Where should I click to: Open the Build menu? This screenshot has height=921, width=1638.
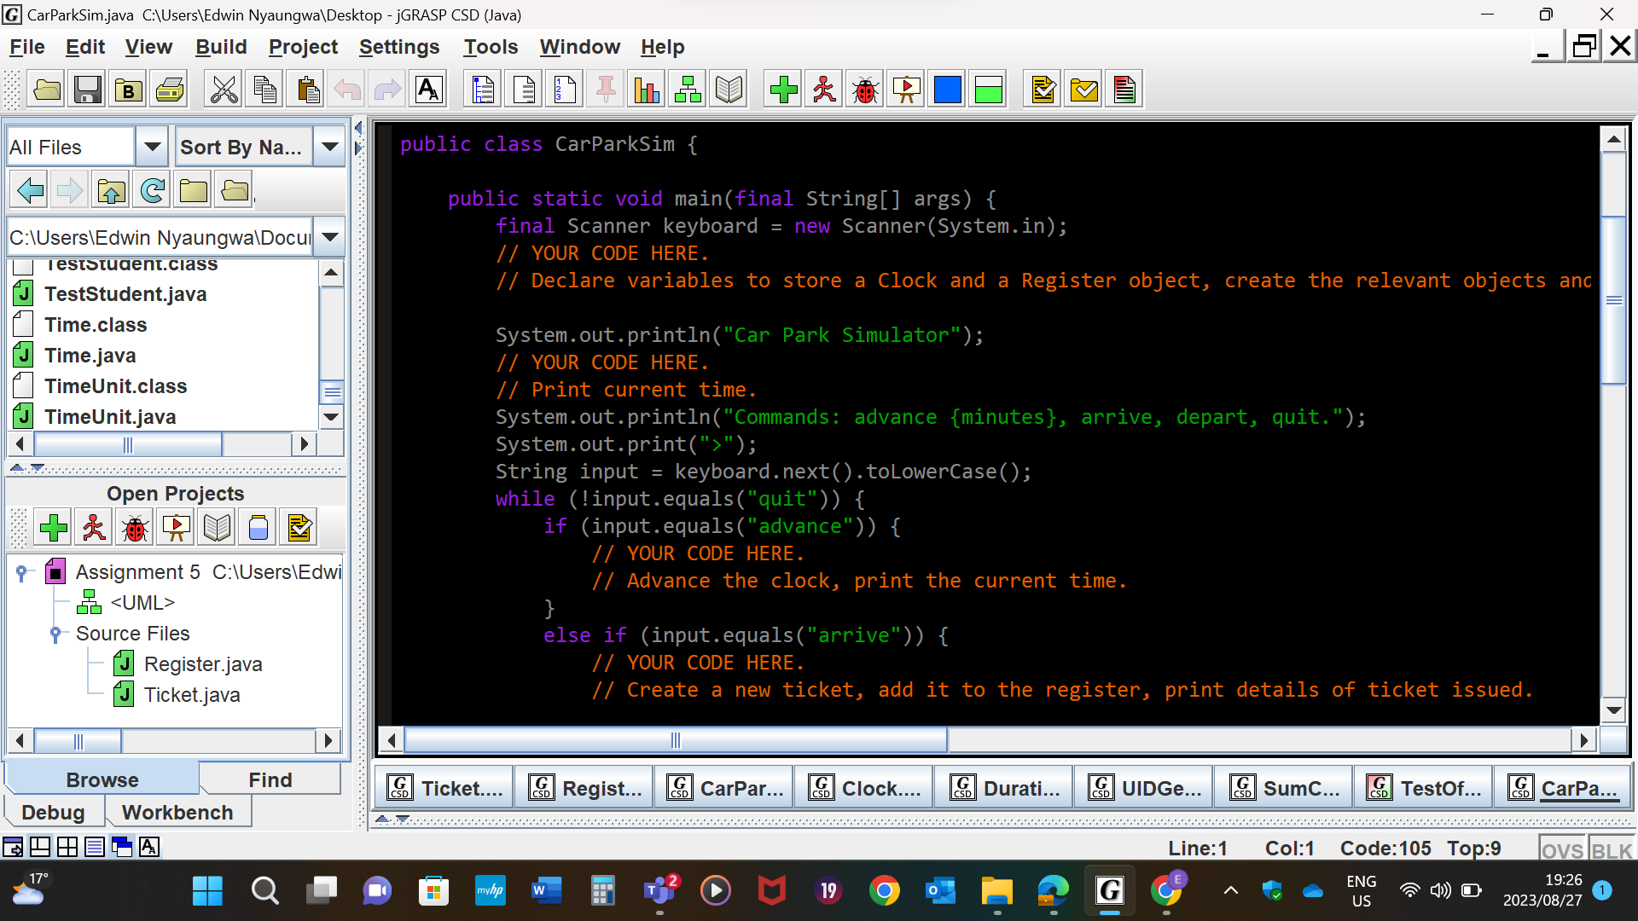pyautogui.click(x=221, y=47)
